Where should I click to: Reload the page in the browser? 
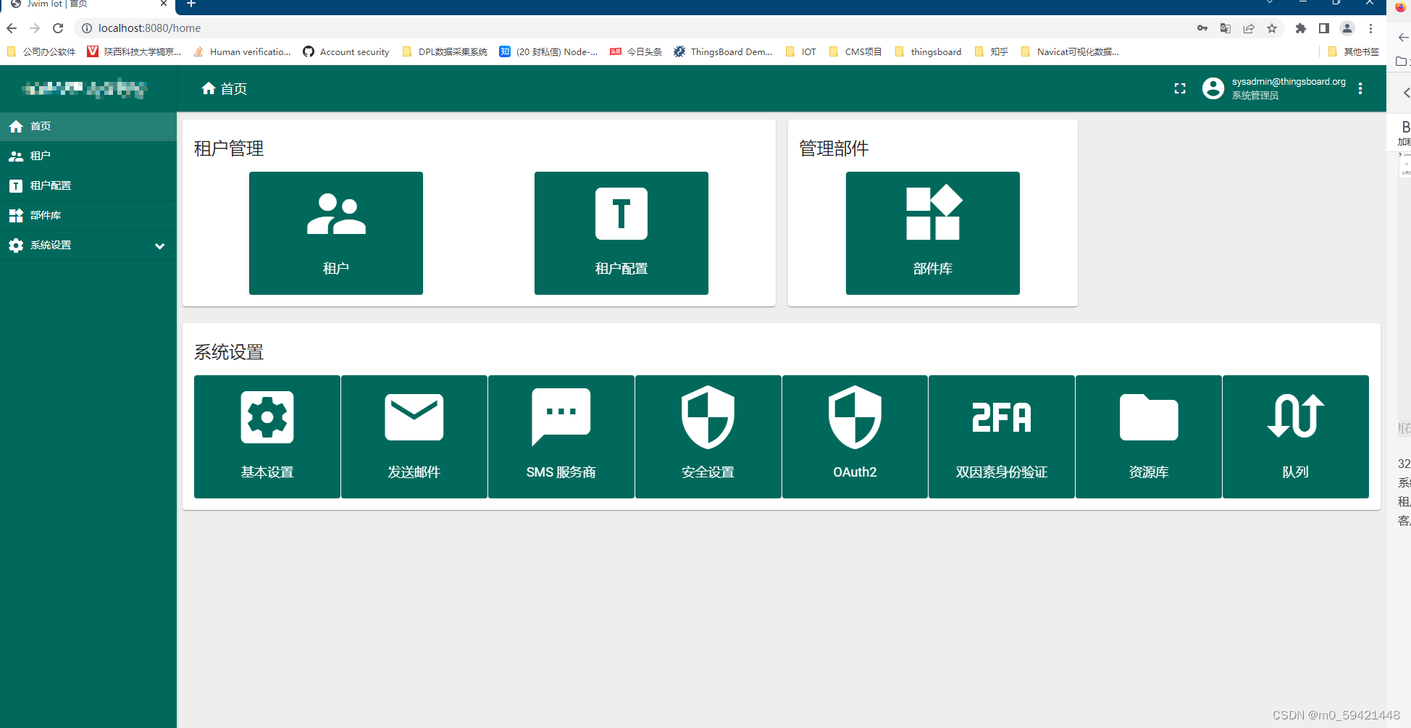coord(58,28)
